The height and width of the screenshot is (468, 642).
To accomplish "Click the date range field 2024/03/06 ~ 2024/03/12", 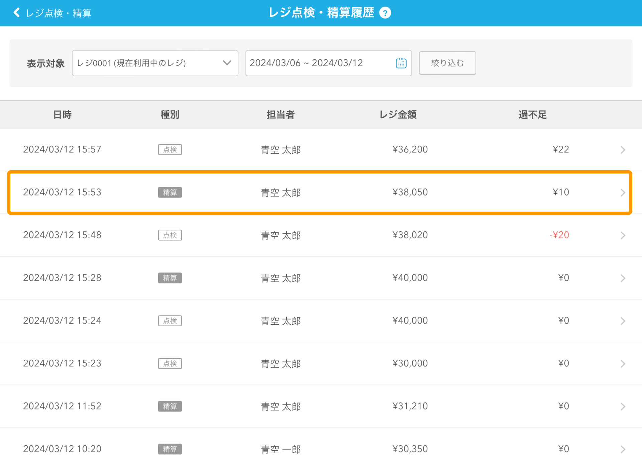I will pyautogui.click(x=328, y=63).
